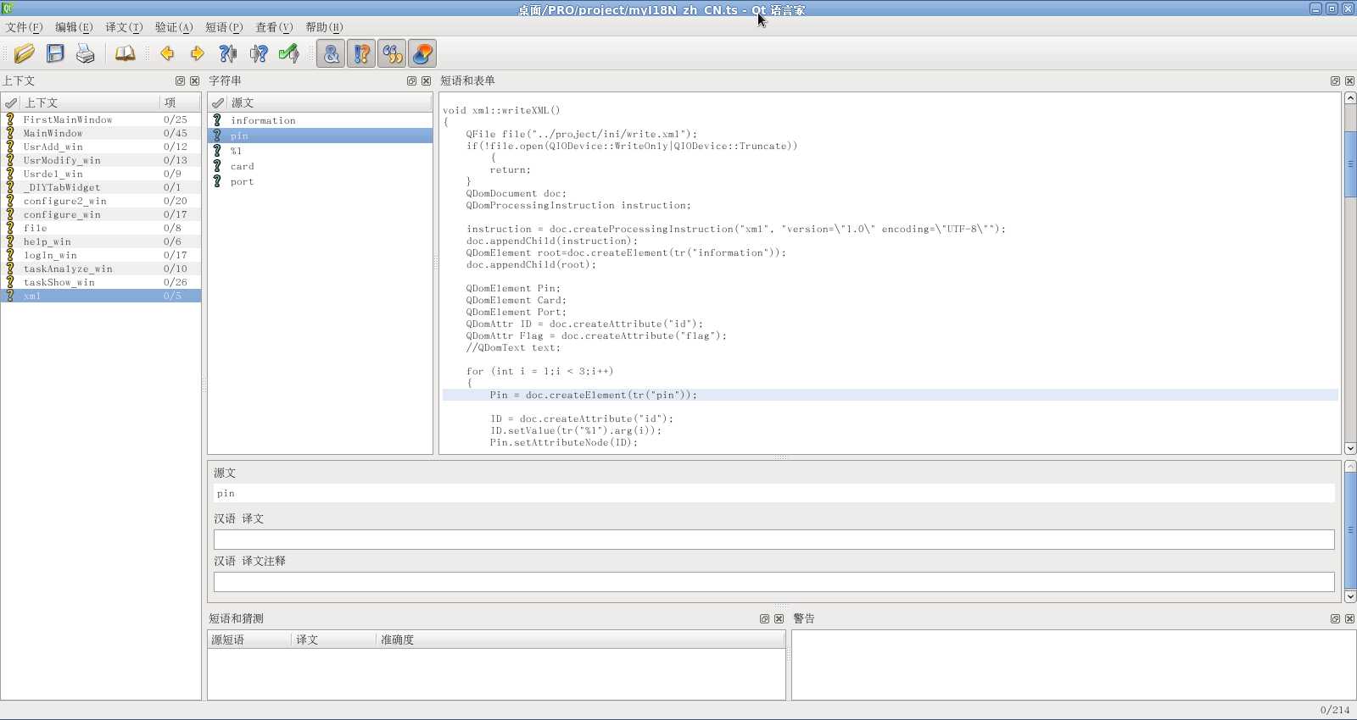Toggle the place marker validation check
The image size is (1357, 720).
(422, 53)
